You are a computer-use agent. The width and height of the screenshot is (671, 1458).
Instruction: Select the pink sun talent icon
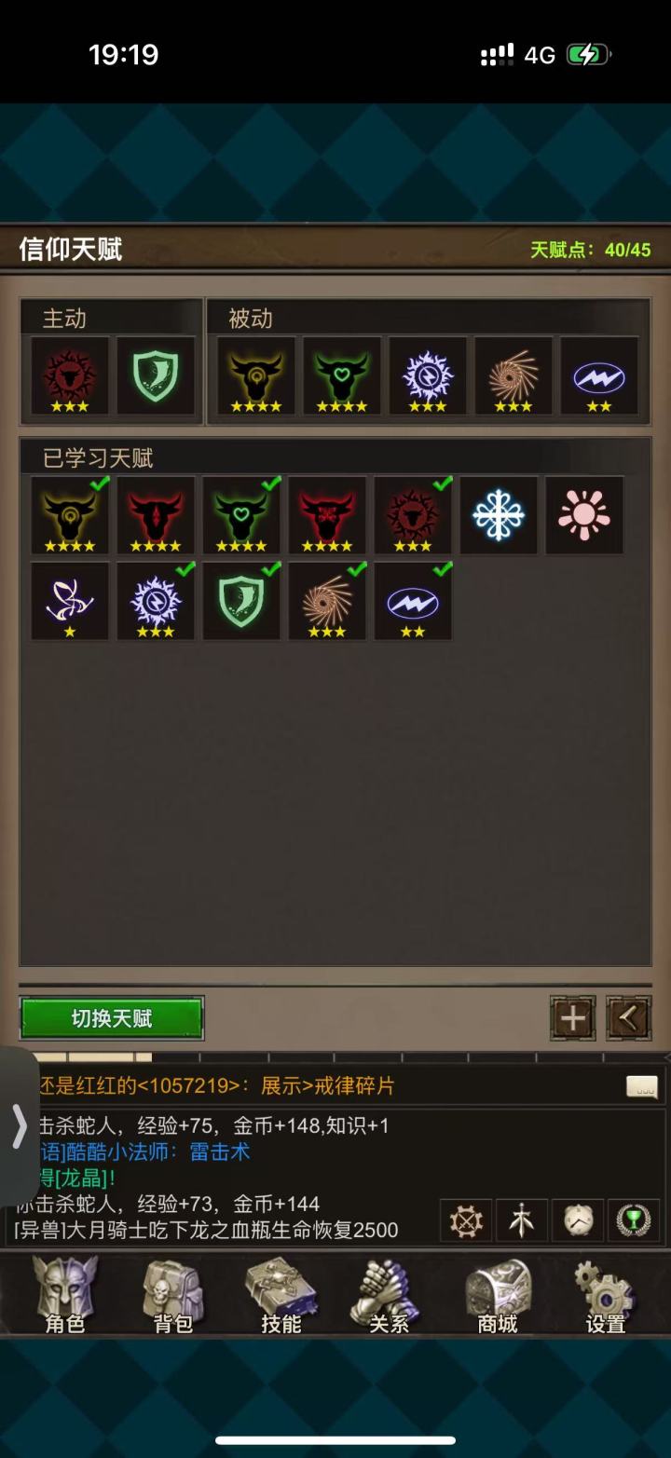pyautogui.click(x=584, y=515)
